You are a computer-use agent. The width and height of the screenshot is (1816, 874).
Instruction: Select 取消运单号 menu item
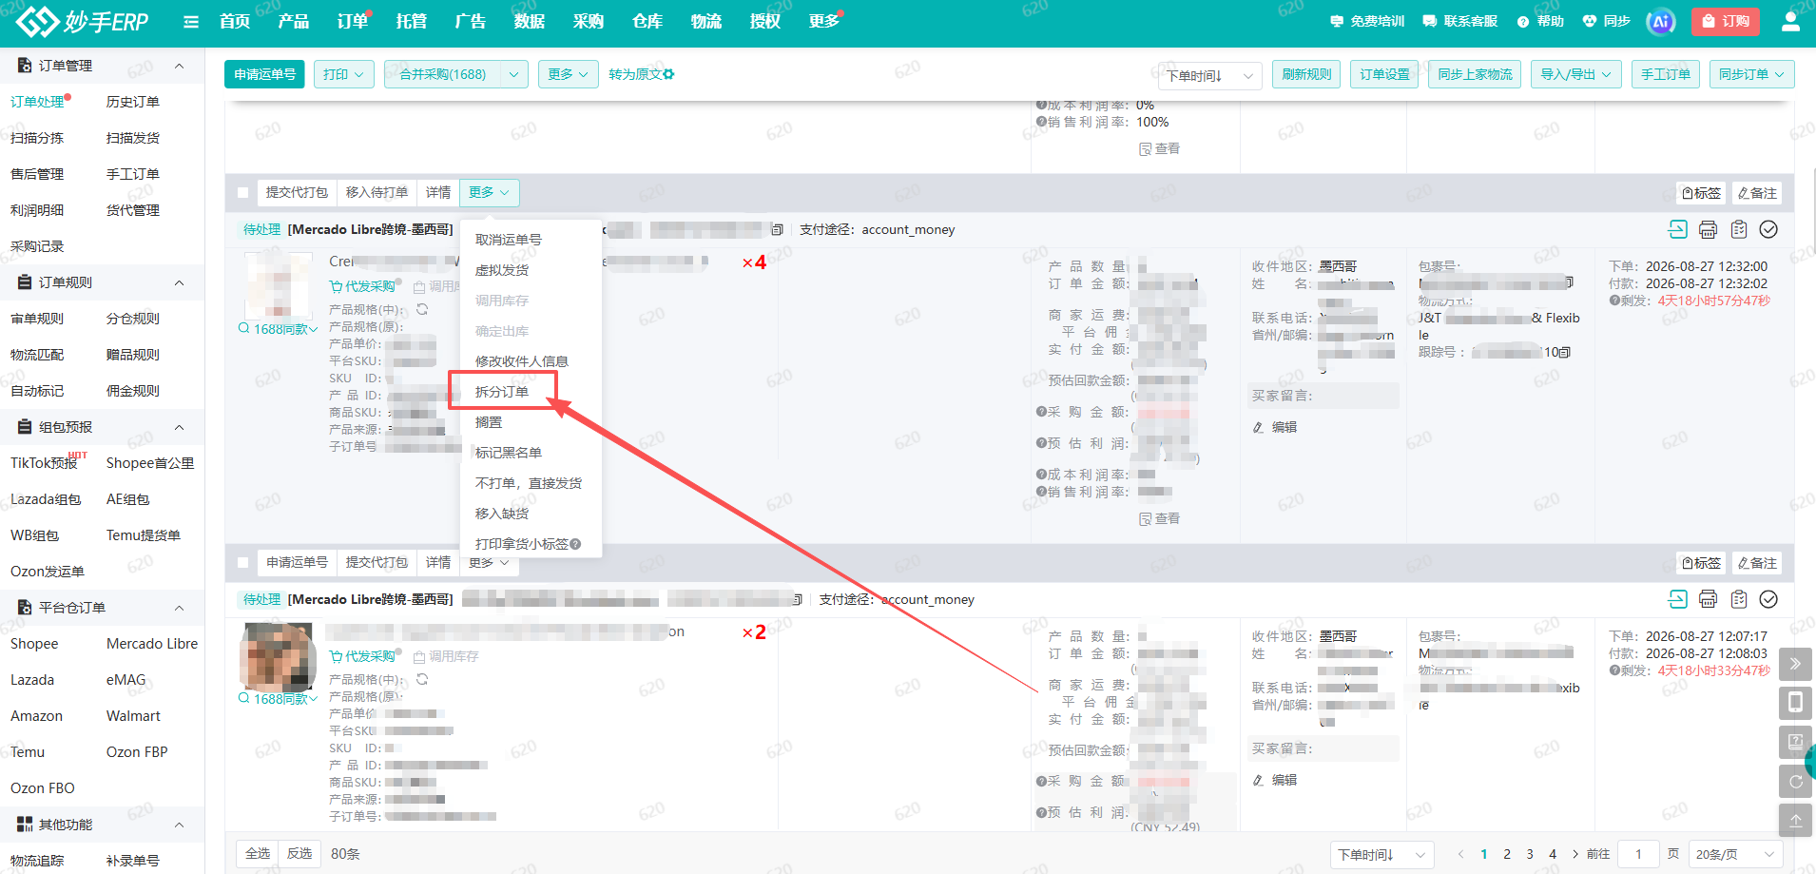coord(509,240)
